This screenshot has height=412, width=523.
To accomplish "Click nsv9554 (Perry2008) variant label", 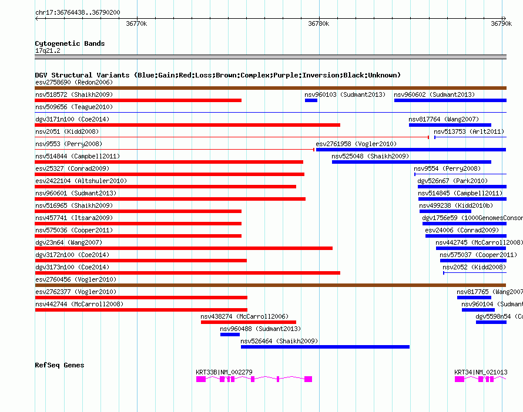I will pyautogui.click(x=447, y=168).
